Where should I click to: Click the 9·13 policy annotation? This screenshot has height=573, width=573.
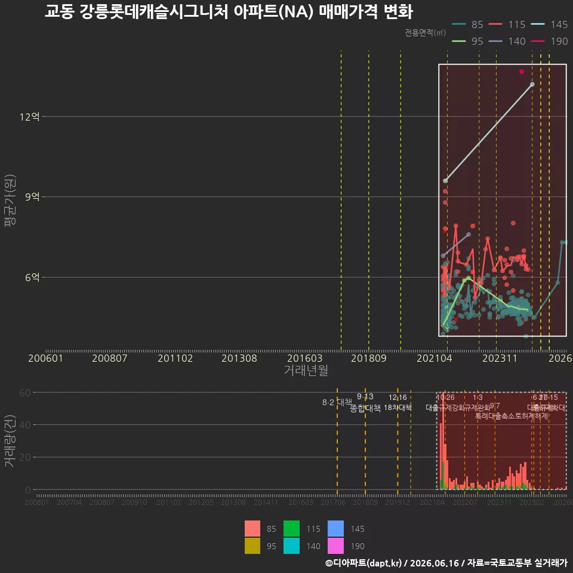coord(365,396)
